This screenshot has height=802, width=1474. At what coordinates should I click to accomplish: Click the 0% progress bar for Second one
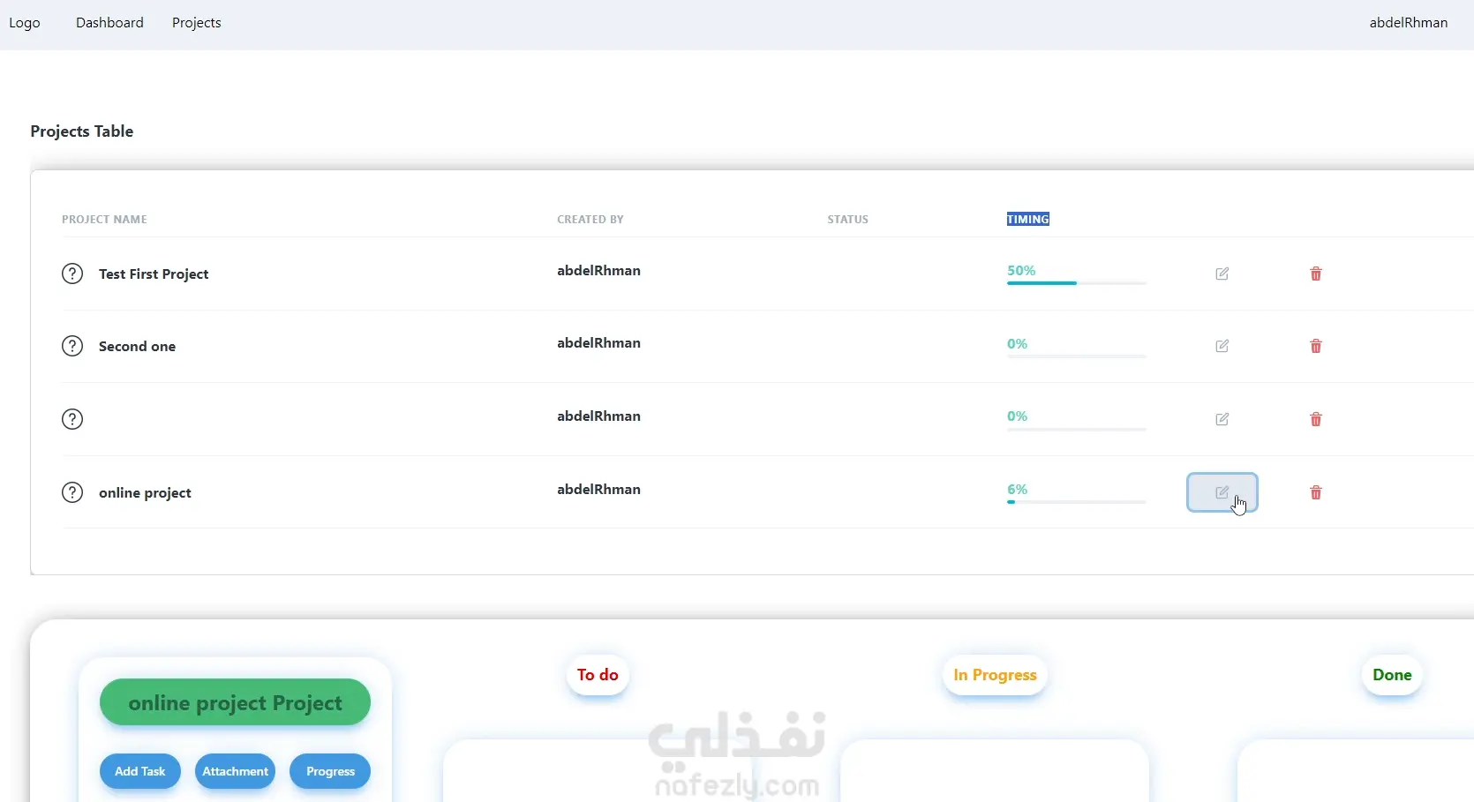tap(1077, 356)
